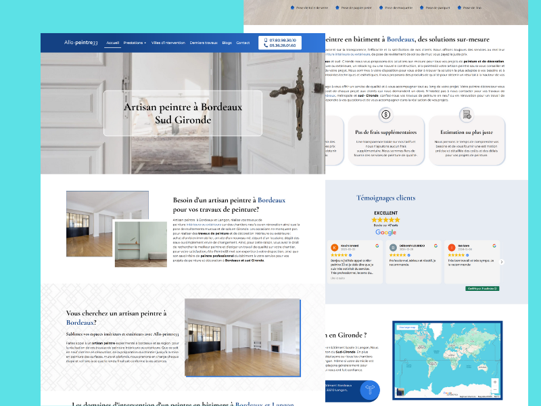Click the Pose de toile de verre item

tap(309, 7)
